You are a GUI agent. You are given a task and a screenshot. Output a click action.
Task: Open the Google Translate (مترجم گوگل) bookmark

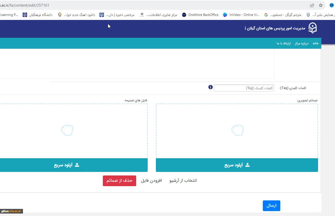[283, 15]
